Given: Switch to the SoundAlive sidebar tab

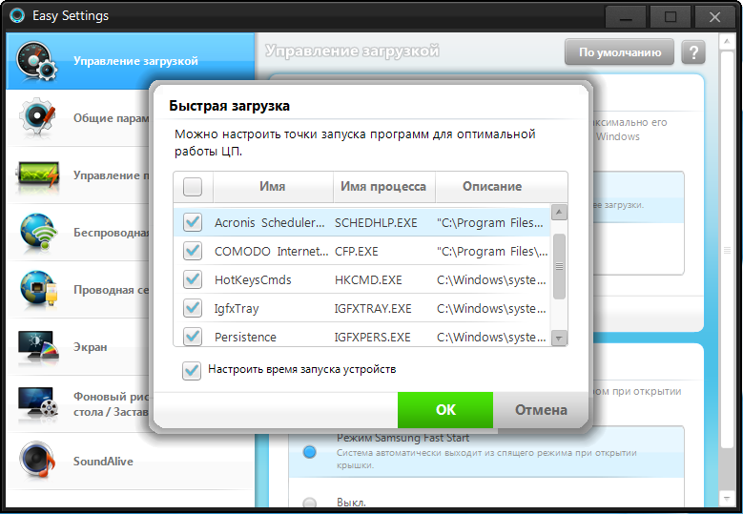Looking at the screenshot, I should tap(131, 461).
